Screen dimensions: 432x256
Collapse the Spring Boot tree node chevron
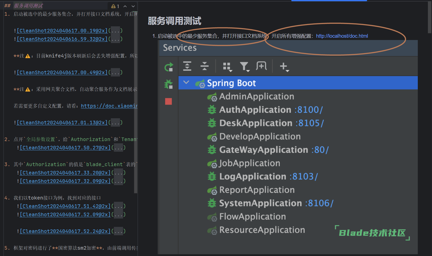[186, 82]
